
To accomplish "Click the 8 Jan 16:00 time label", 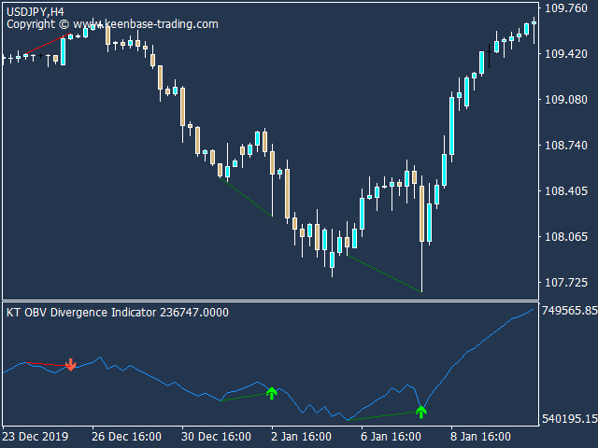I will pyautogui.click(x=480, y=436).
